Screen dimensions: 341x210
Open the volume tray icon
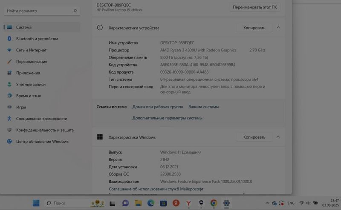[308, 203]
